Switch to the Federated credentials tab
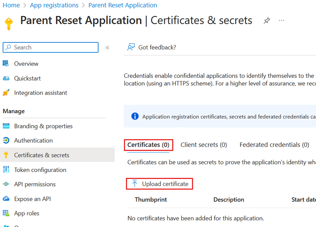Screen dimensions: 316x227 pyautogui.click(x=274, y=145)
